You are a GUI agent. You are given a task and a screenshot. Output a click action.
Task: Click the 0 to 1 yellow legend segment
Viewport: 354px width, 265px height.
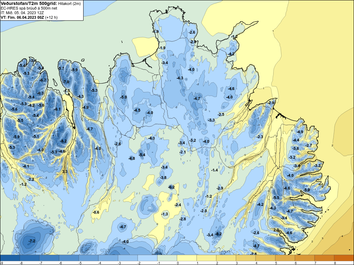187,258
